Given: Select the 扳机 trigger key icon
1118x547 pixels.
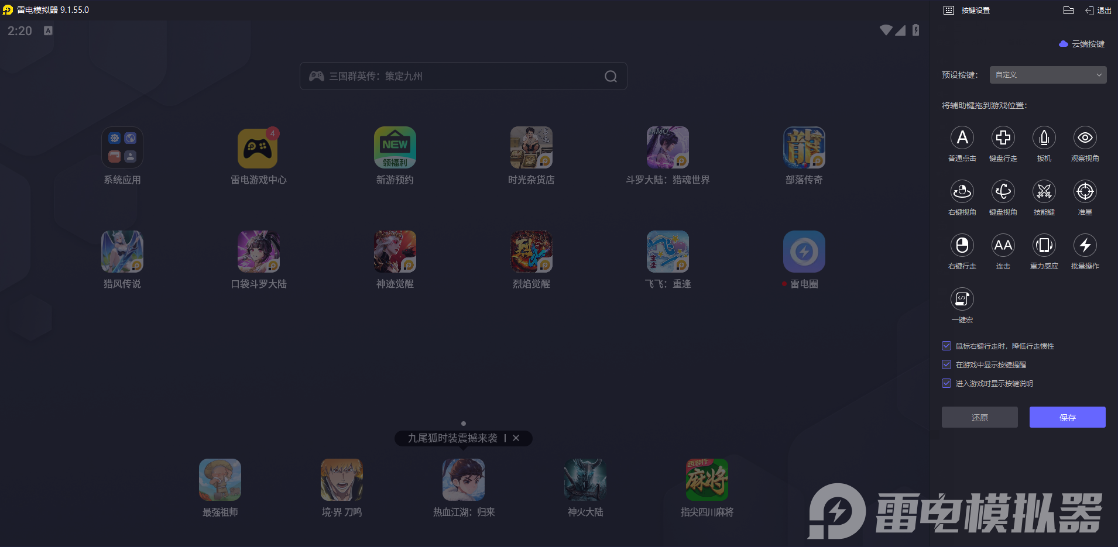Looking at the screenshot, I should (1044, 137).
